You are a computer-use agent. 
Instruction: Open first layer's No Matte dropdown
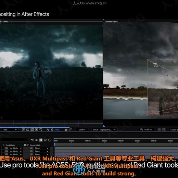point(16,148)
